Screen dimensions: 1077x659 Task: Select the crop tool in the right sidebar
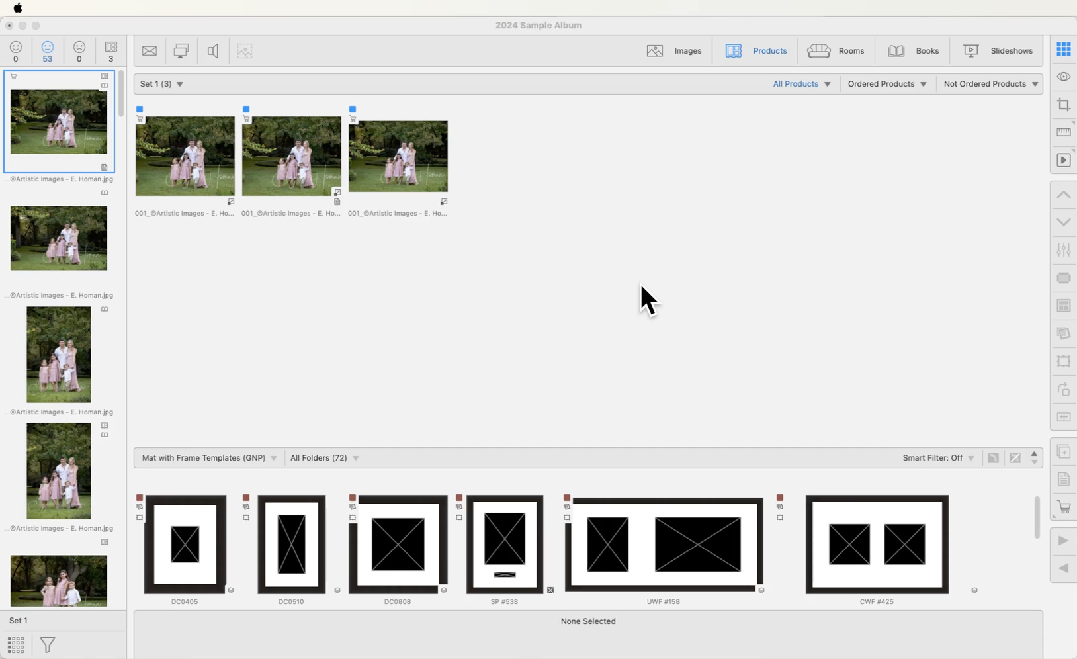tap(1063, 105)
